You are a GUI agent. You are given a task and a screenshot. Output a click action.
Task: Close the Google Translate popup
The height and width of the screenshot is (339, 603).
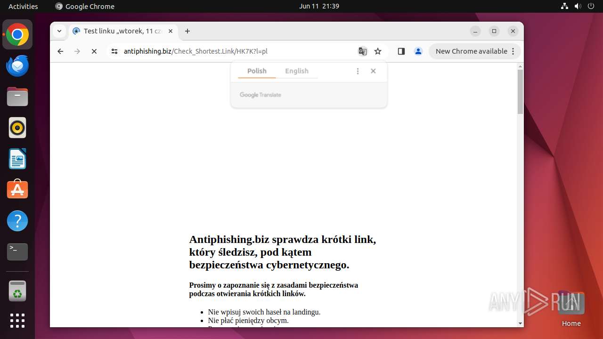tap(373, 71)
